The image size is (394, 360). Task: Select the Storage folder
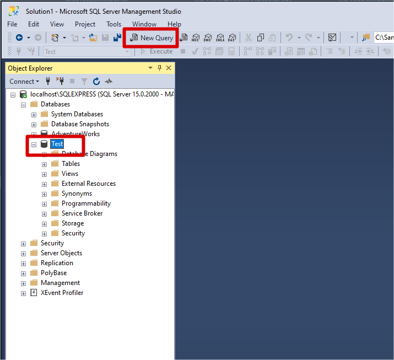[73, 223]
